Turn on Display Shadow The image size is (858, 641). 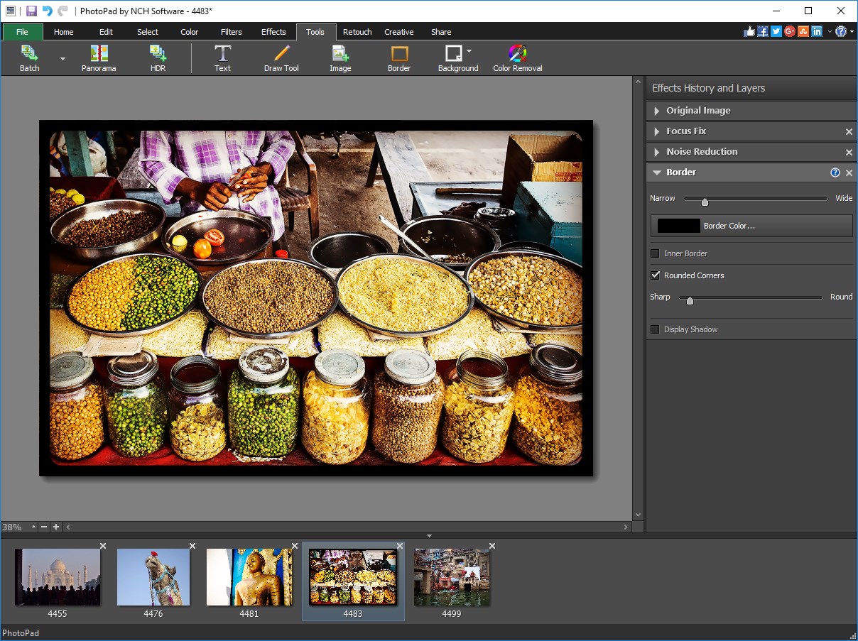coord(654,329)
